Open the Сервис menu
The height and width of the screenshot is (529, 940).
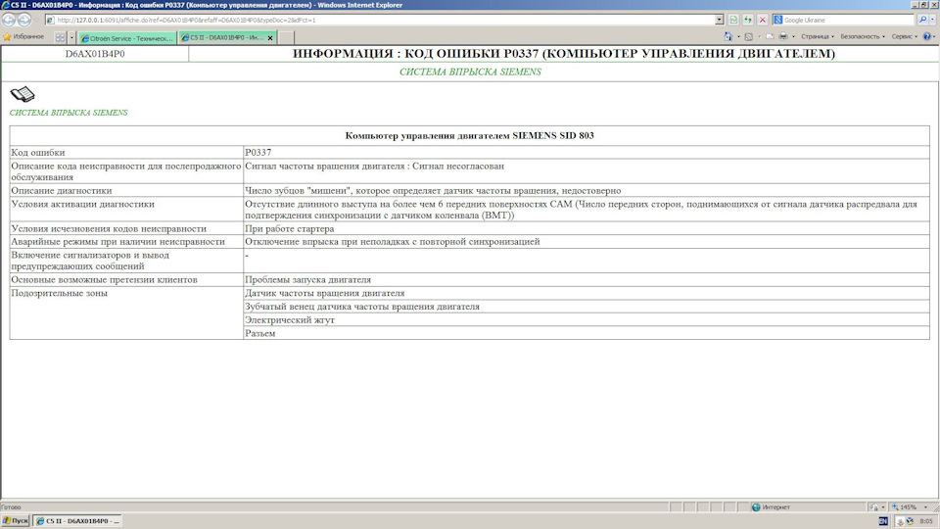point(904,36)
